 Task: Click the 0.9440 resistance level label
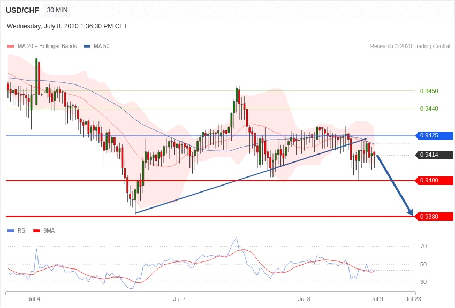429,109
